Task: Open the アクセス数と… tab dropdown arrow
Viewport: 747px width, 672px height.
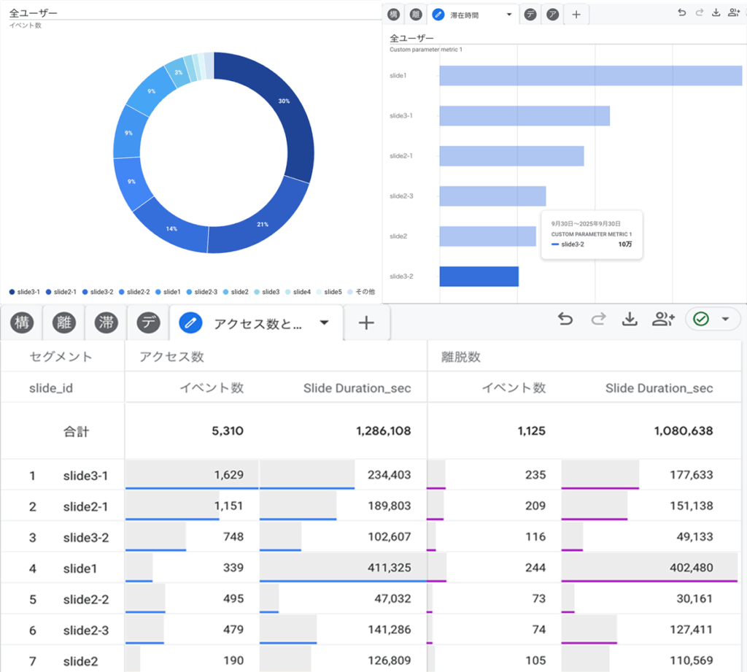Action: pos(325,323)
